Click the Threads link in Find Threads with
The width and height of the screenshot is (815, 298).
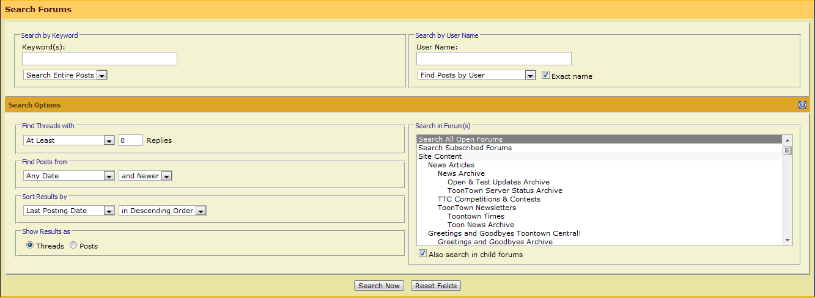point(46,126)
